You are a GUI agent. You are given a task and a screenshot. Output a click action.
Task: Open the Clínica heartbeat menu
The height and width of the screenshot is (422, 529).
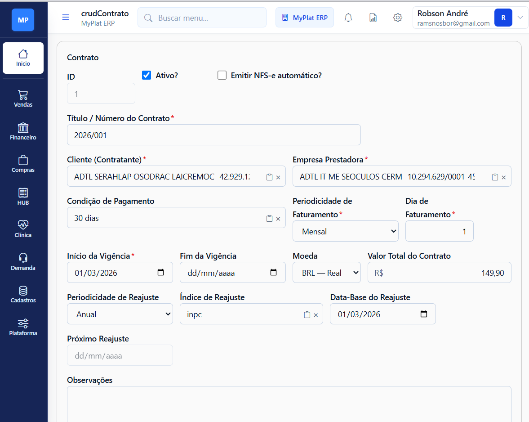tap(23, 229)
